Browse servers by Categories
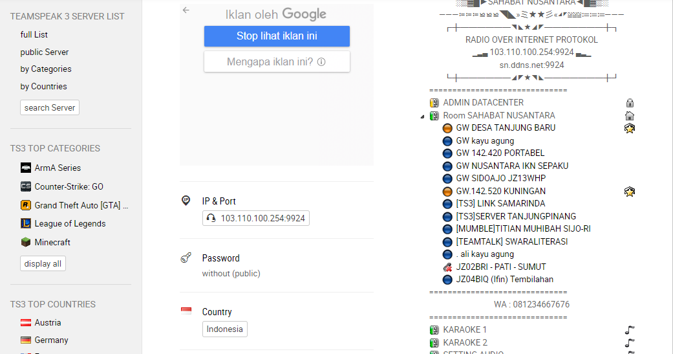Image resolution: width=673 pixels, height=354 pixels. coord(45,69)
